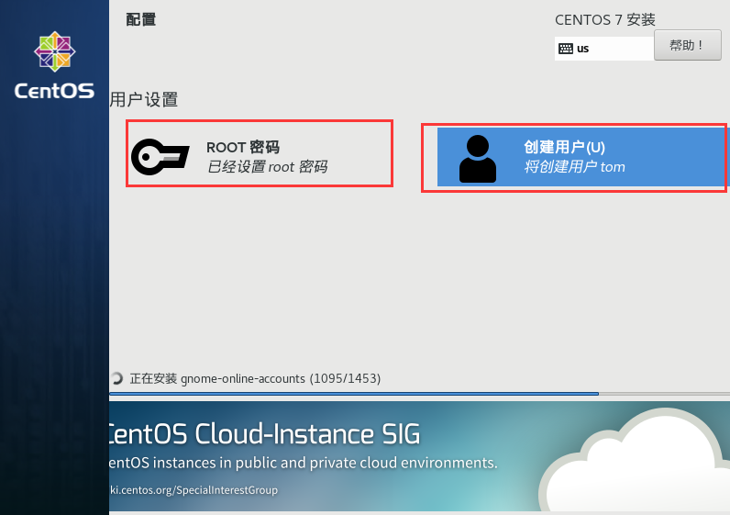The width and height of the screenshot is (730, 515).
Task: Click the installation progress bar
Action: [x=419, y=394]
